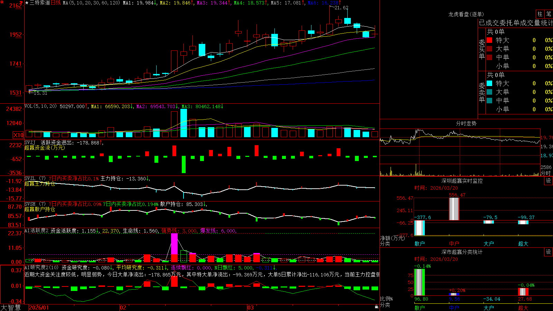This screenshot has width=553, height=311.
Task: Click the 委买单 vertical label
Action: pos(482,49)
